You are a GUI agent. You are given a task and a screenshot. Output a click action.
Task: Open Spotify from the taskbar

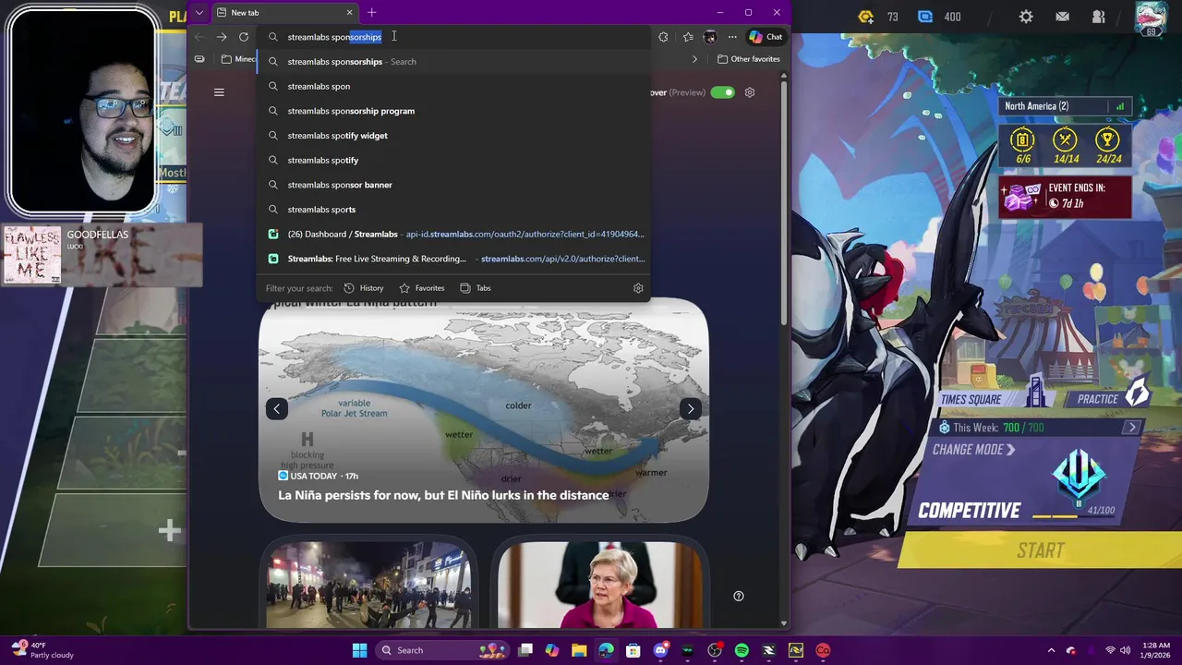click(x=742, y=650)
